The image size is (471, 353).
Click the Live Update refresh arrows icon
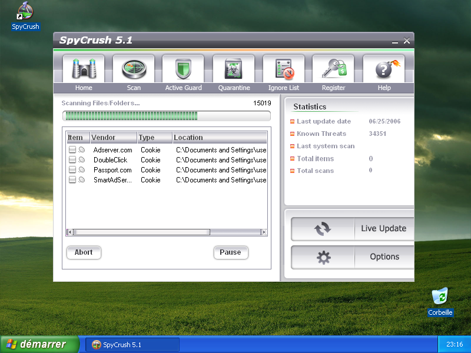pyautogui.click(x=322, y=229)
